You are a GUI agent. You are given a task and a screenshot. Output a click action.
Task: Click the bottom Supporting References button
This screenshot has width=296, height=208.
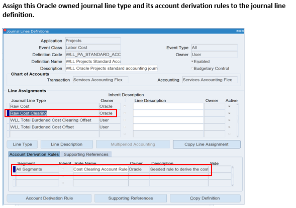coord(131,198)
